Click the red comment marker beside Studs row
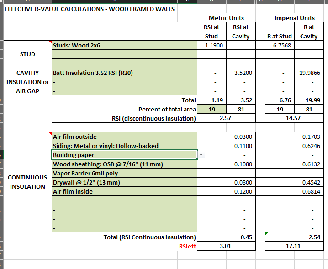 (x=50, y=42)
